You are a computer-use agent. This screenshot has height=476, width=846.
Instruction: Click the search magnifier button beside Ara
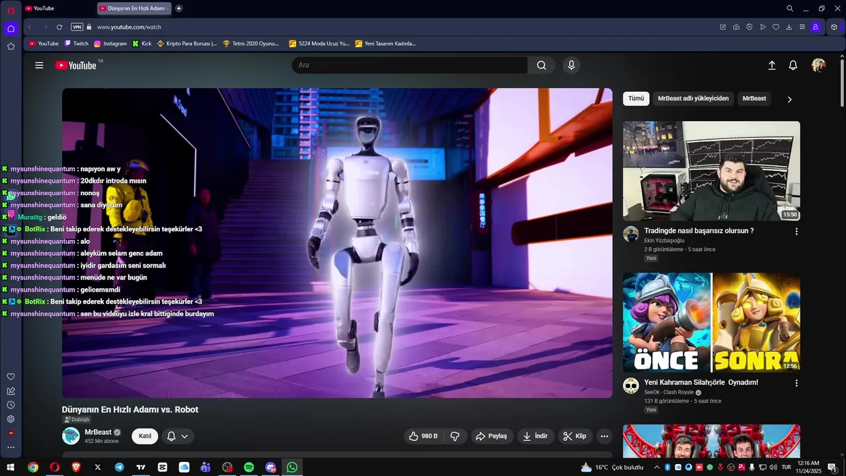point(541,65)
